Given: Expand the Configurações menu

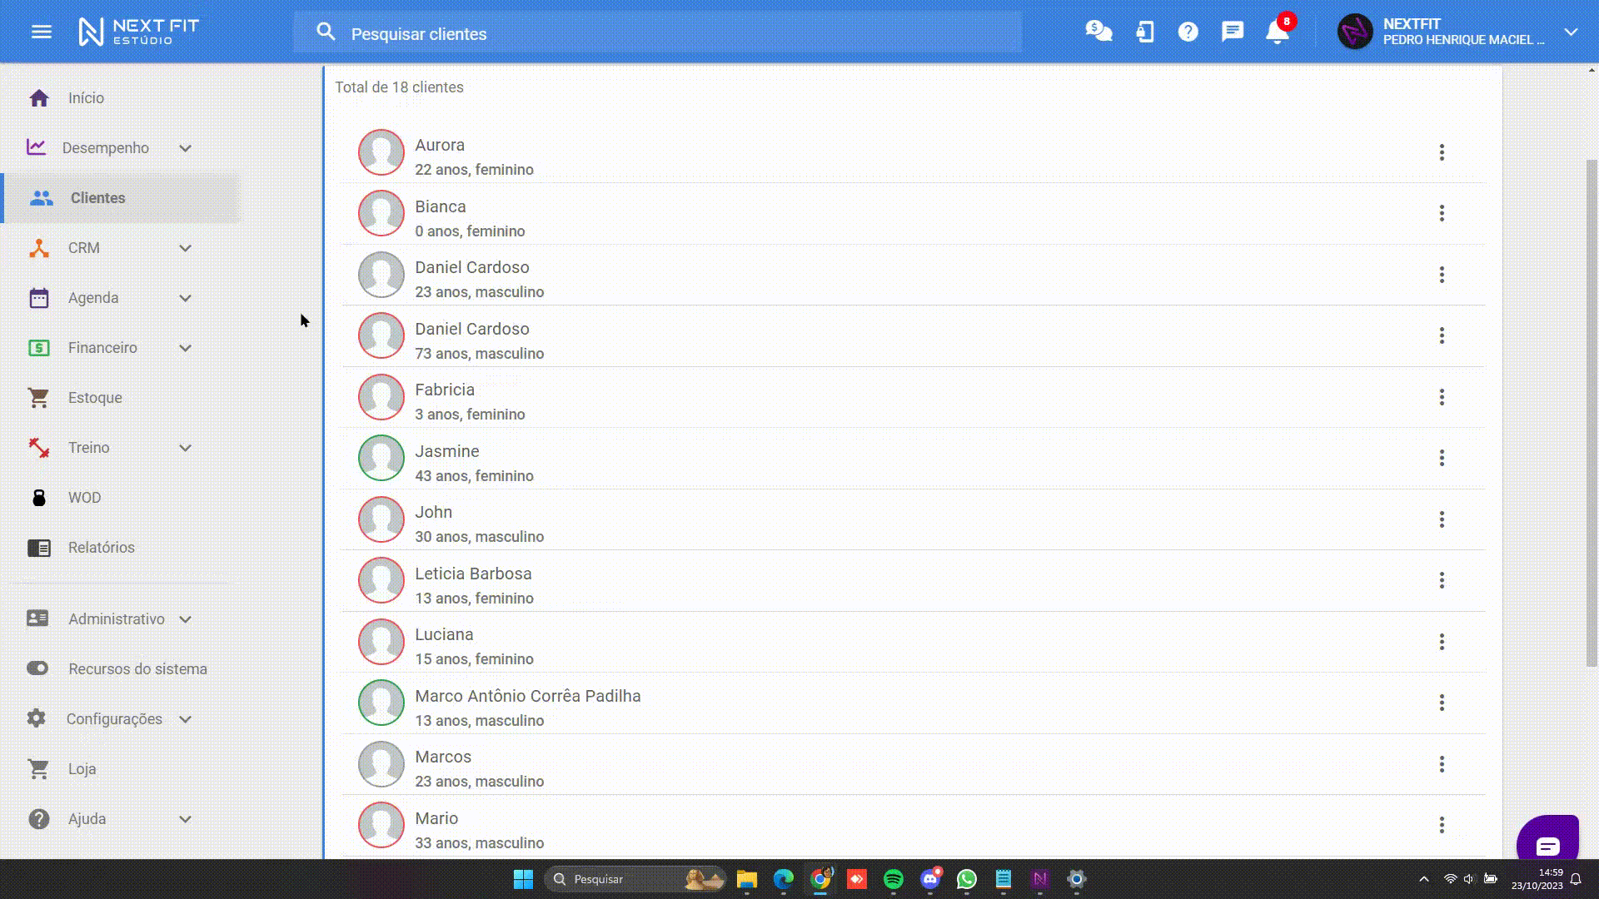Looking at the screenshot, I should (114, 719).
